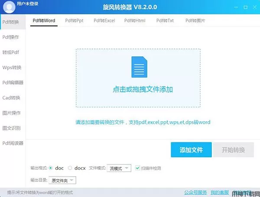Select 转成Pdf in the sidebar

click(10, 52)
